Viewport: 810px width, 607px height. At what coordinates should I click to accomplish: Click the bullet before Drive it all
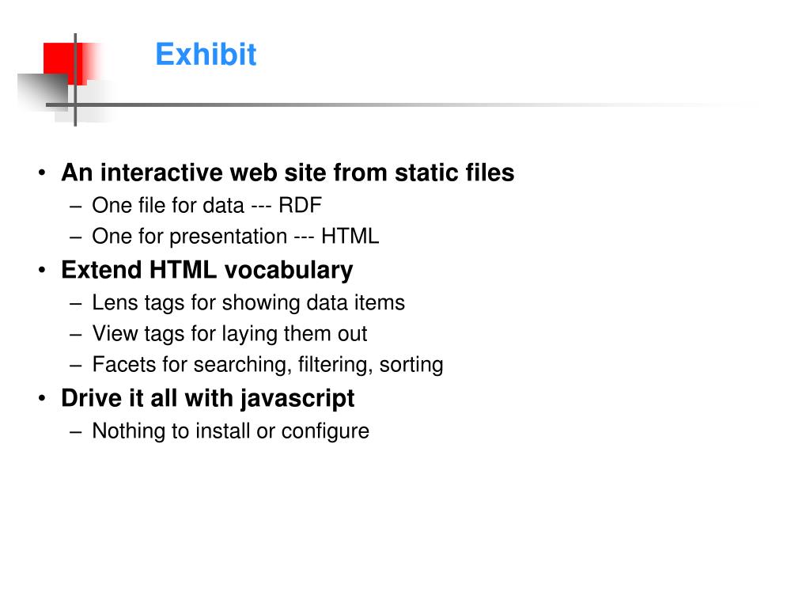pyautogui.click(x=42, y=399)
